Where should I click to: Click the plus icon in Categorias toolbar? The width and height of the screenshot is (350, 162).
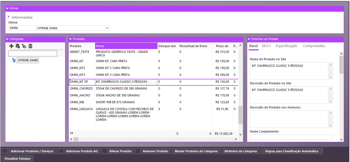coord(11,46)
